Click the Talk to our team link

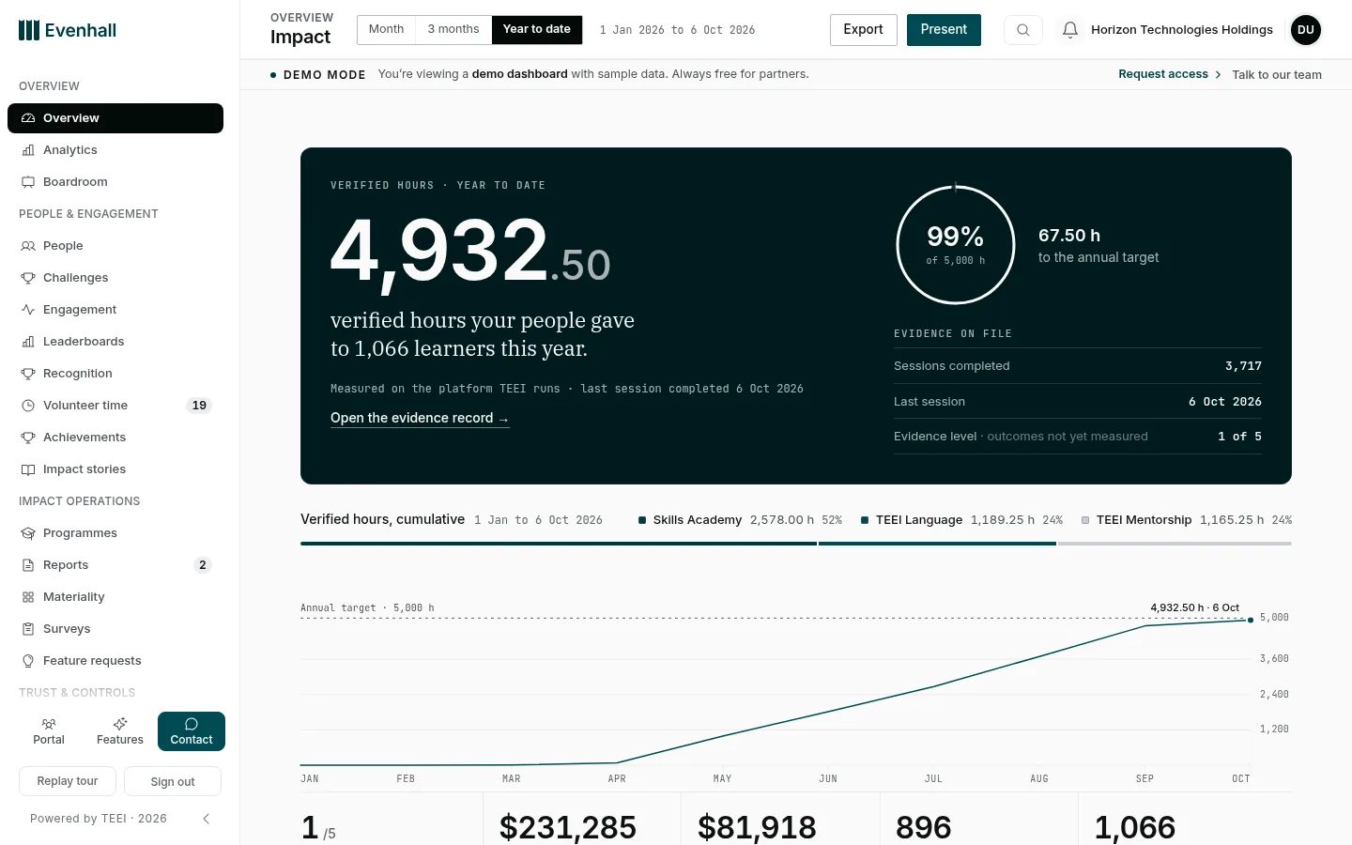[1277, 75]
